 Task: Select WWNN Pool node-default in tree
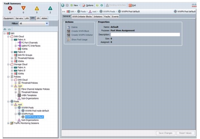point(37,111)
